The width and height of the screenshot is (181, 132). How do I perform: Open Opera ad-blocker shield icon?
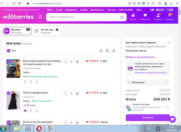[144, 3]
